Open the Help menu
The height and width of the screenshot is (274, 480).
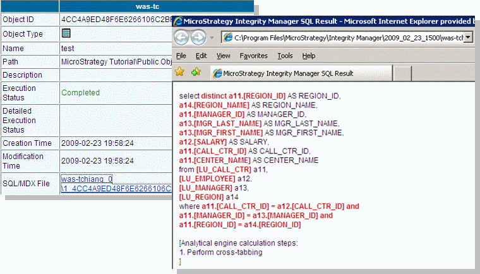(x=309, y=56)
